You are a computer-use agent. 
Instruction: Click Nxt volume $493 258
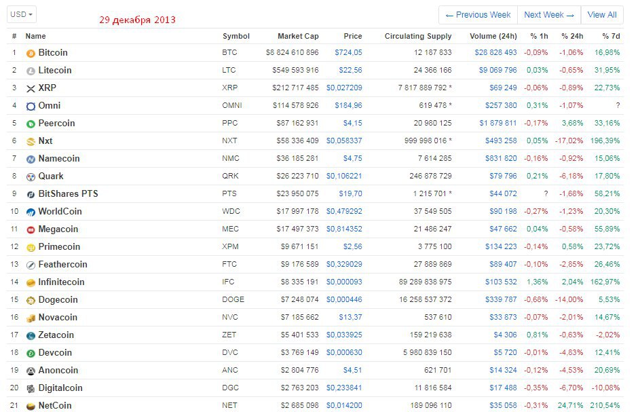point(501,141)
